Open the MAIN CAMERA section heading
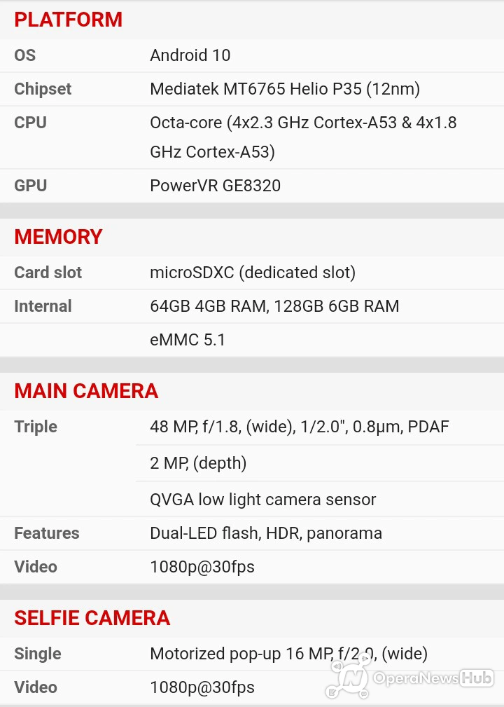This screenshot has height=707, width=504. pyautogui.click(x=86, y=391)
